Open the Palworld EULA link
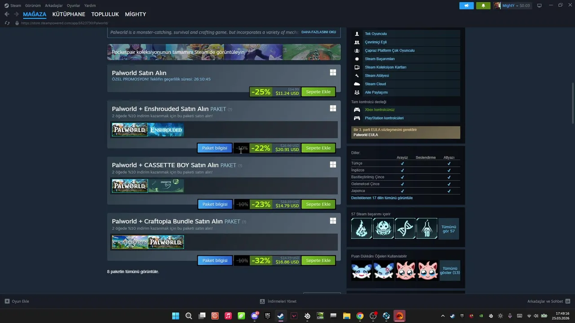The height and width of the screenshot is (323, 575). [x=366, y=135]
